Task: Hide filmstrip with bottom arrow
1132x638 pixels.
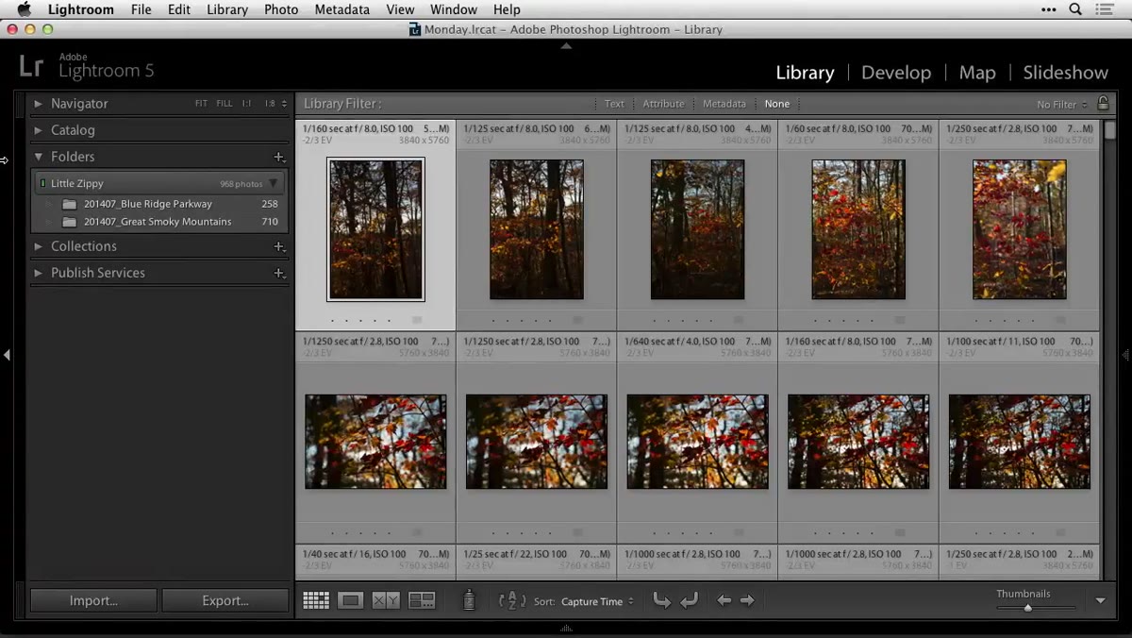Action: 566,627
